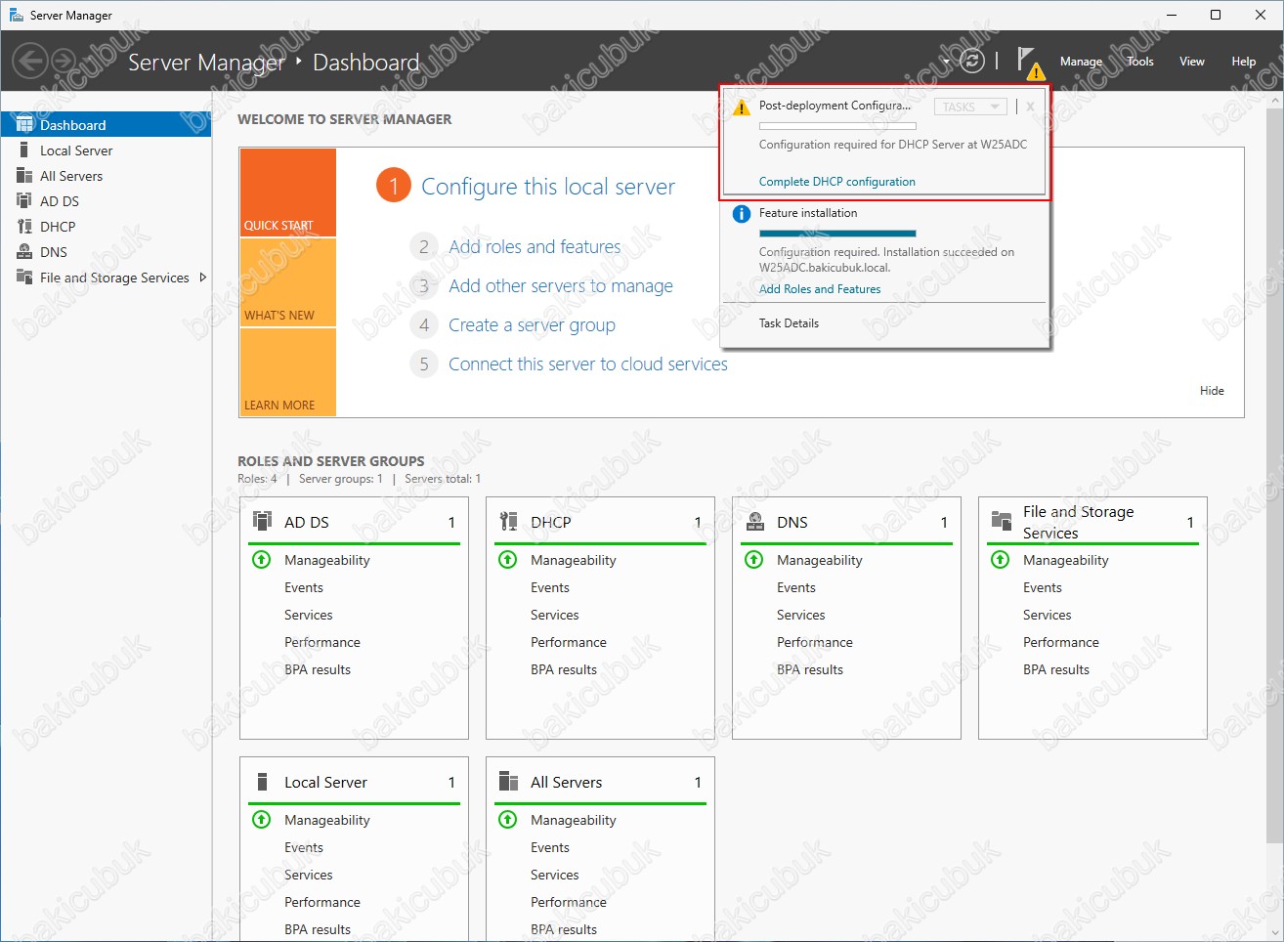This screenshot has width=1284, height=942.
Task: Select the DHCP sidebar icon
Action: click(24, 226)
